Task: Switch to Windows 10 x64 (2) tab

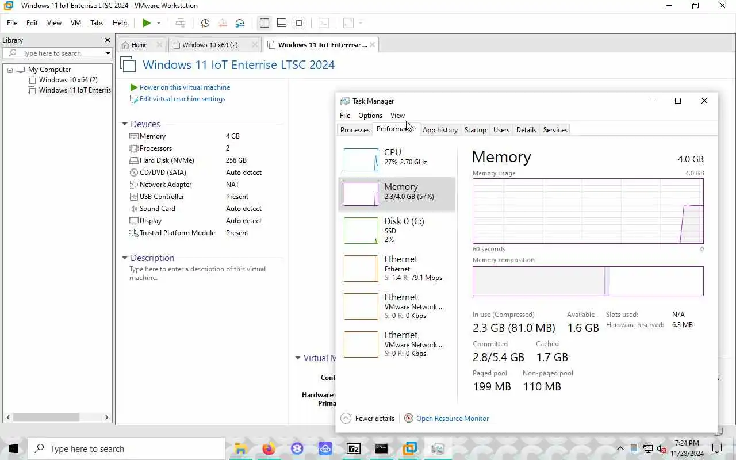Action: (210, 45)
